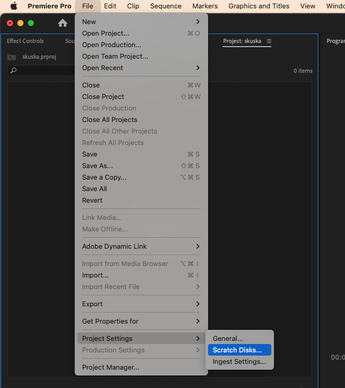Select Scratch Disks from the submenu
The height and width of the screenshot is (388, 345).
(x=237, y=350)
